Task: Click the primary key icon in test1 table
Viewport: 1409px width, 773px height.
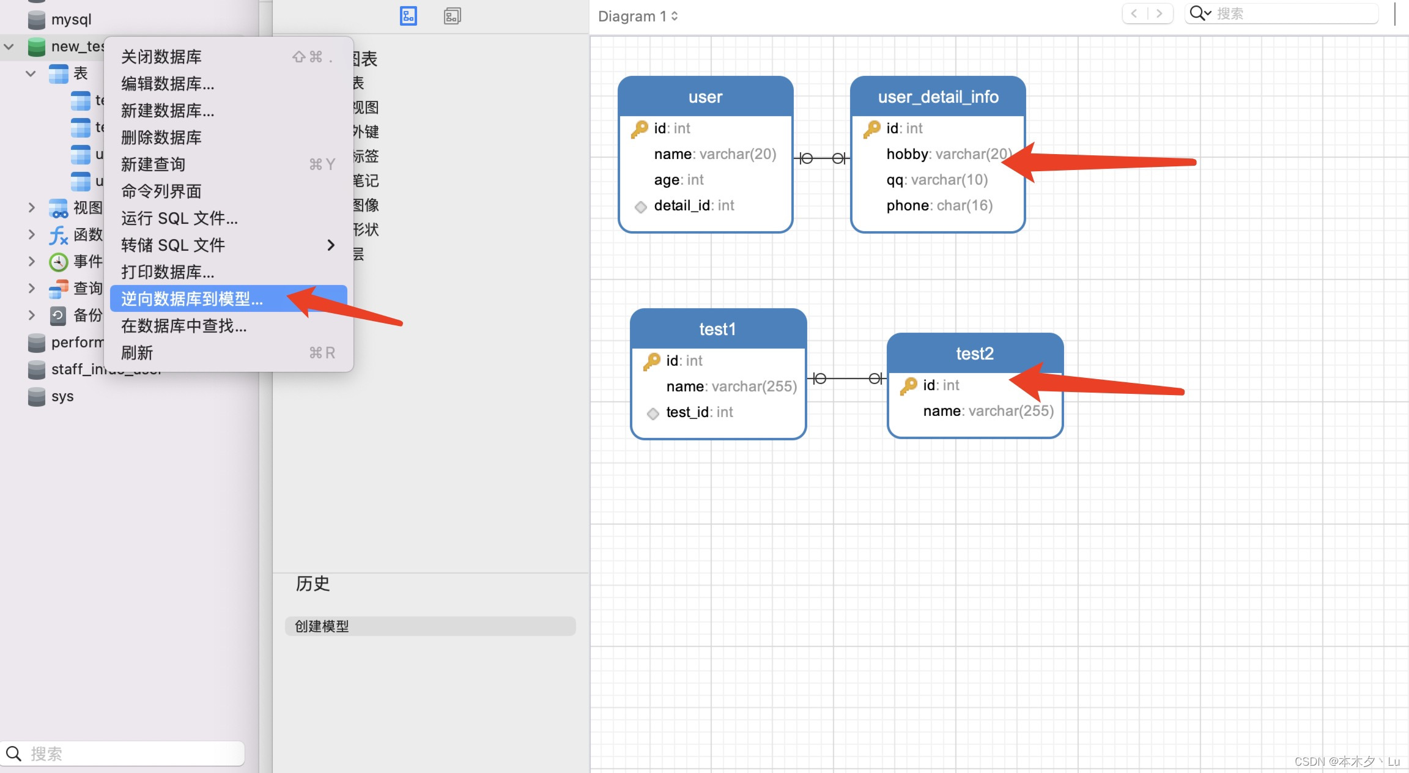Action: click(x=652, y=361)
